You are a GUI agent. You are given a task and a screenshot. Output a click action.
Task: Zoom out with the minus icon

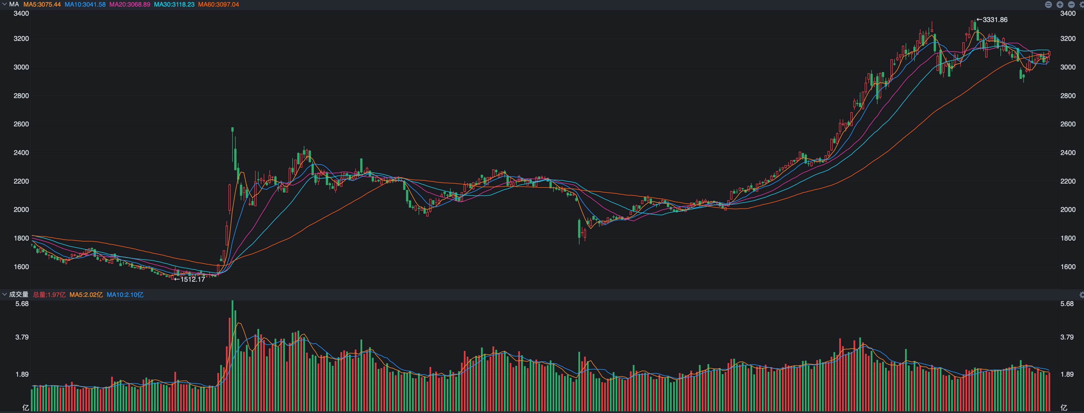point(1071,5)
